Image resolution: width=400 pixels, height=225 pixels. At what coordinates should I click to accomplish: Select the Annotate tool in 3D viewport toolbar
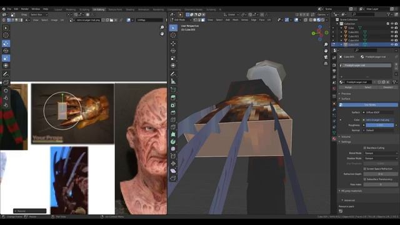click(x=173, y=74)
